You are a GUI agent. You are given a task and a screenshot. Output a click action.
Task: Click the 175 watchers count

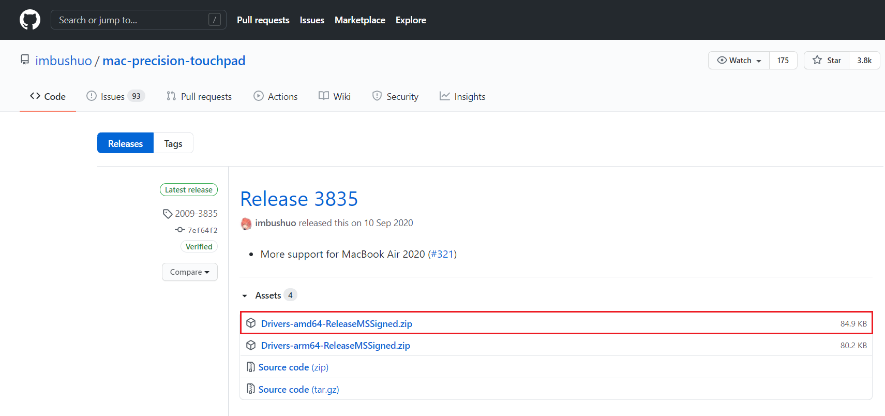click(783, 60)
